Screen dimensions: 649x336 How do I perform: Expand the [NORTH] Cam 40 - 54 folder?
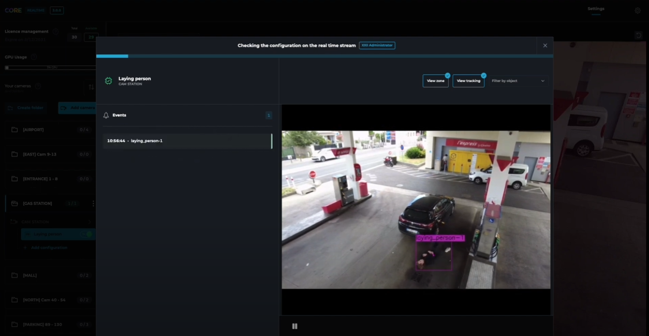click(50, 300)
